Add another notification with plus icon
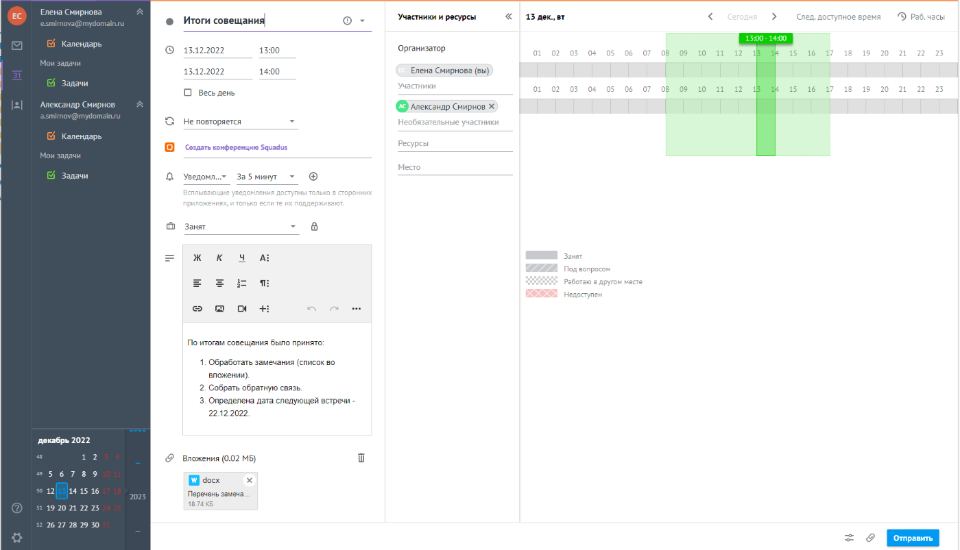 (313, 177)
